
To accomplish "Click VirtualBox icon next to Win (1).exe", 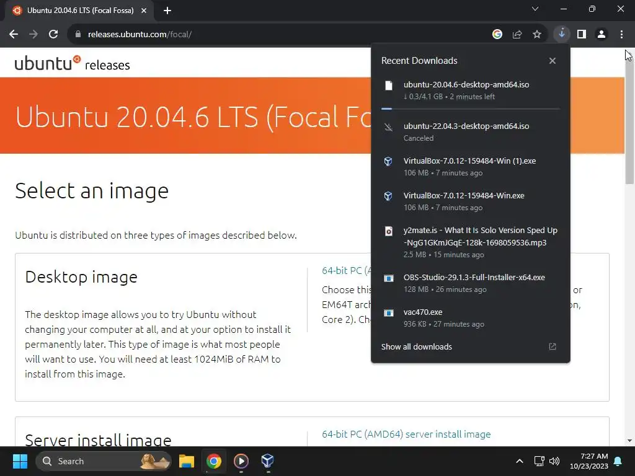I will [x=388, y=162].
